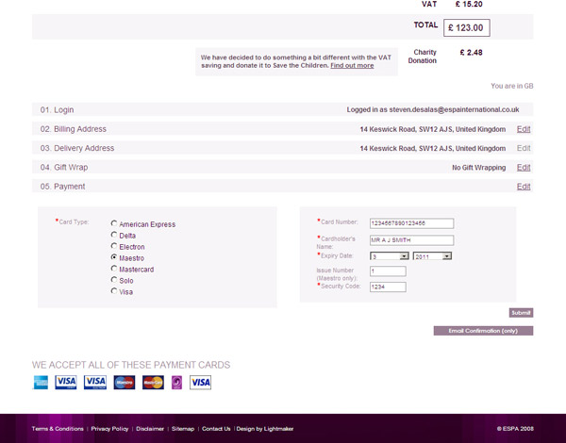Click the plain white Visa card logo

point(200,383)
